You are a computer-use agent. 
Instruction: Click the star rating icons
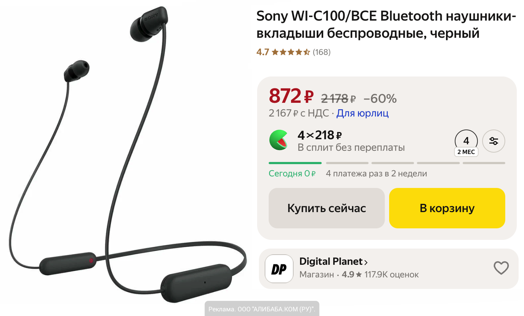[x=291, y=52]
